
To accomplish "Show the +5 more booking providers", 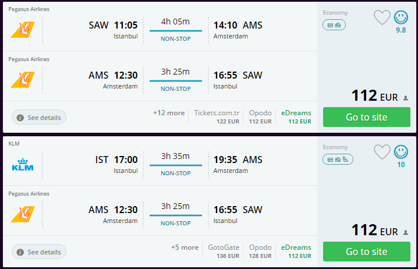I will pyautogui.click(x=185, y=247).
